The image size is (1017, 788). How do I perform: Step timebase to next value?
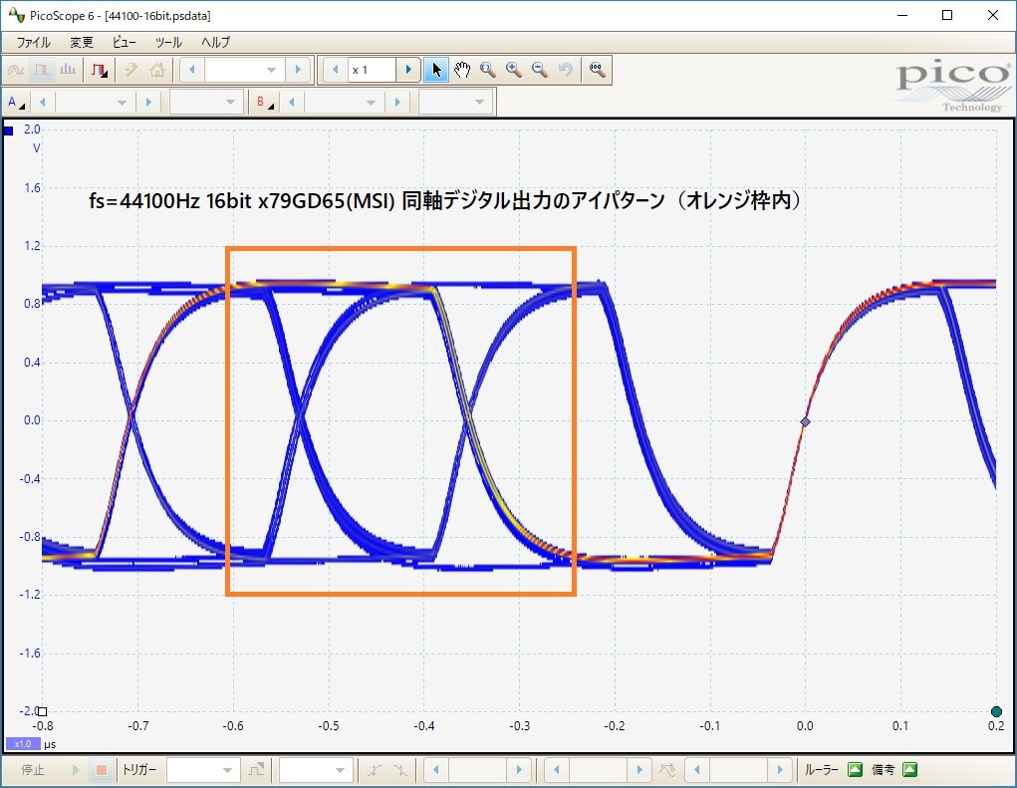pyautogui.click(x=298, y=70)
